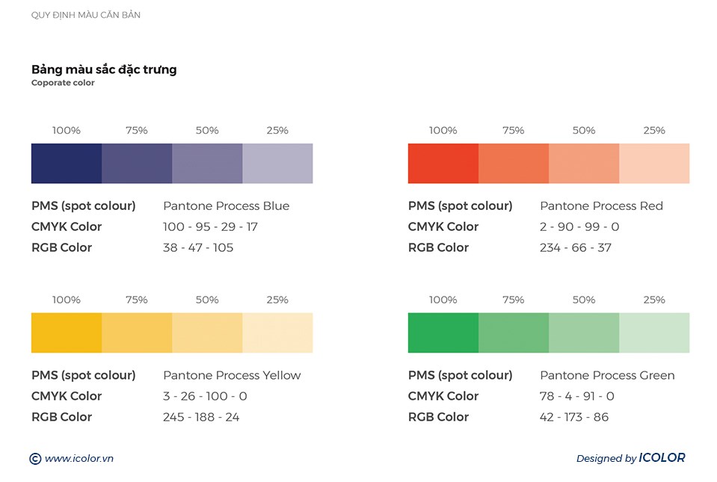
Task: Click the 25% pale red swatch
Action: coord(654,163)
